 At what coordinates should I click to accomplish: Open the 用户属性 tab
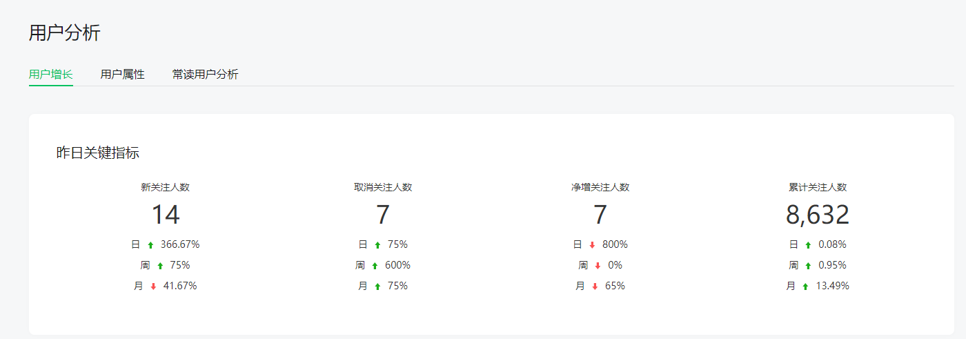tap(122, 75)
